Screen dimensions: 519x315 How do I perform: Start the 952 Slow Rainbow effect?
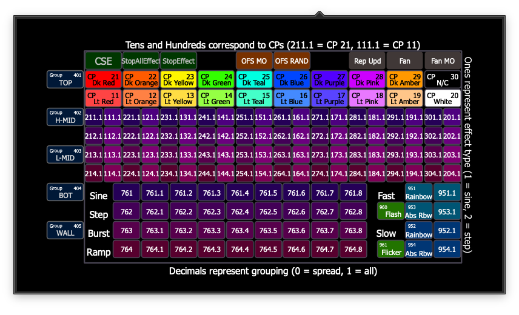[419, 230]
